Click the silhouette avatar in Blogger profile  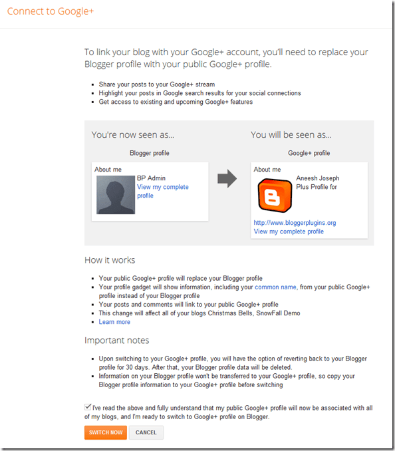point(116,195)
